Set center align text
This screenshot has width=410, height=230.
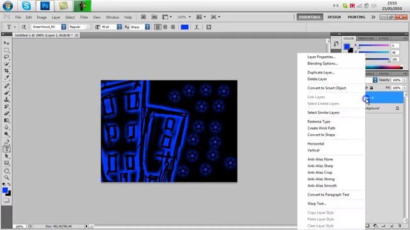(x=165, y=27)
